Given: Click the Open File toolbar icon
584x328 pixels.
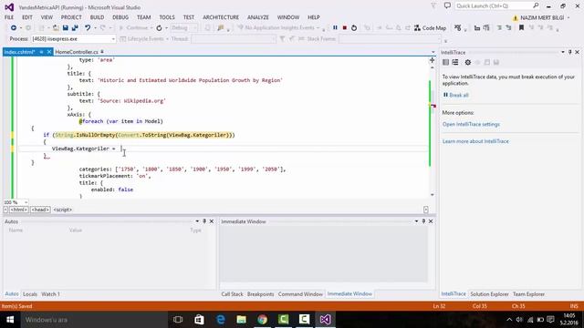Looking at the screenshot, I should [56, 28].
